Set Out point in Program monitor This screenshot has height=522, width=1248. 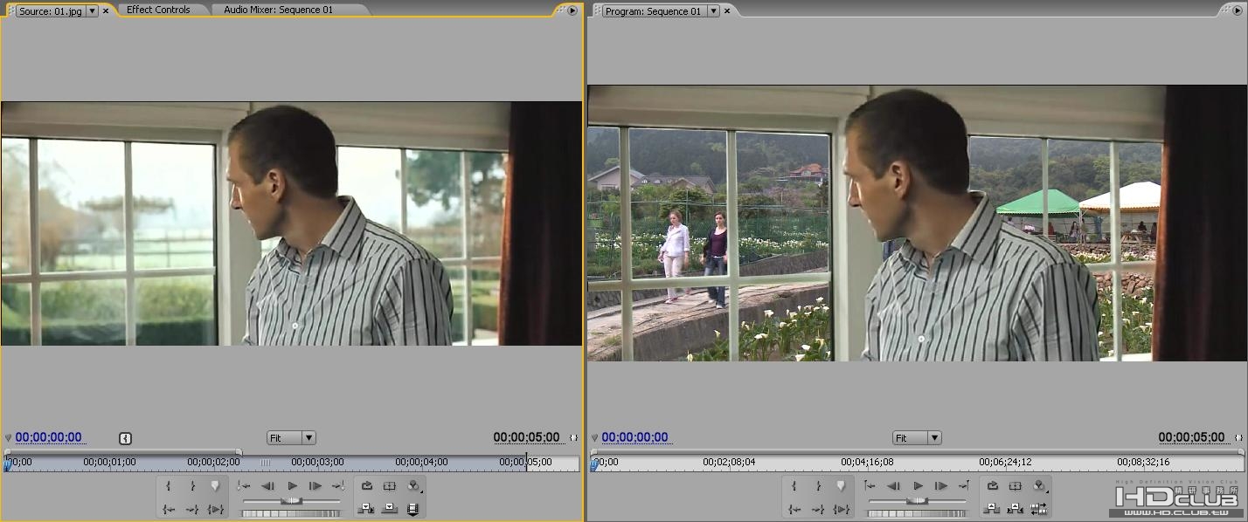coord(818,486)
